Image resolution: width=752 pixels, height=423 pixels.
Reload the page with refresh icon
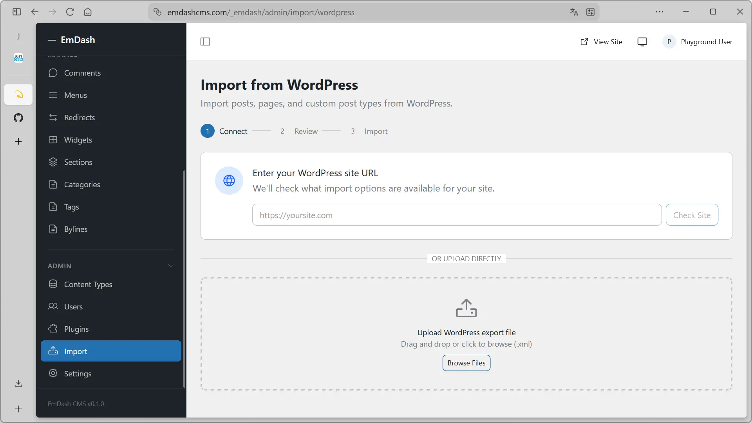point(70,12)
